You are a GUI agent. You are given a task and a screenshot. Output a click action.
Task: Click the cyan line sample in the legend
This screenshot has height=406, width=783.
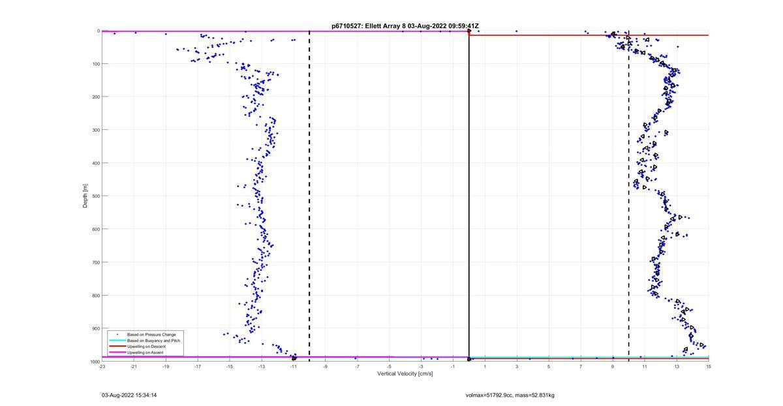tap(117, 341)
